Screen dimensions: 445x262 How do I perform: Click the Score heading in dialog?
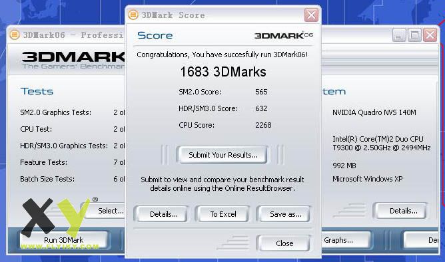pyautogui.click(x=155, y=35)
